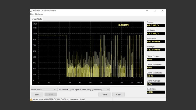
Task: Expand the Linear Write test type dropdown
Action: (x=43, y=90)
